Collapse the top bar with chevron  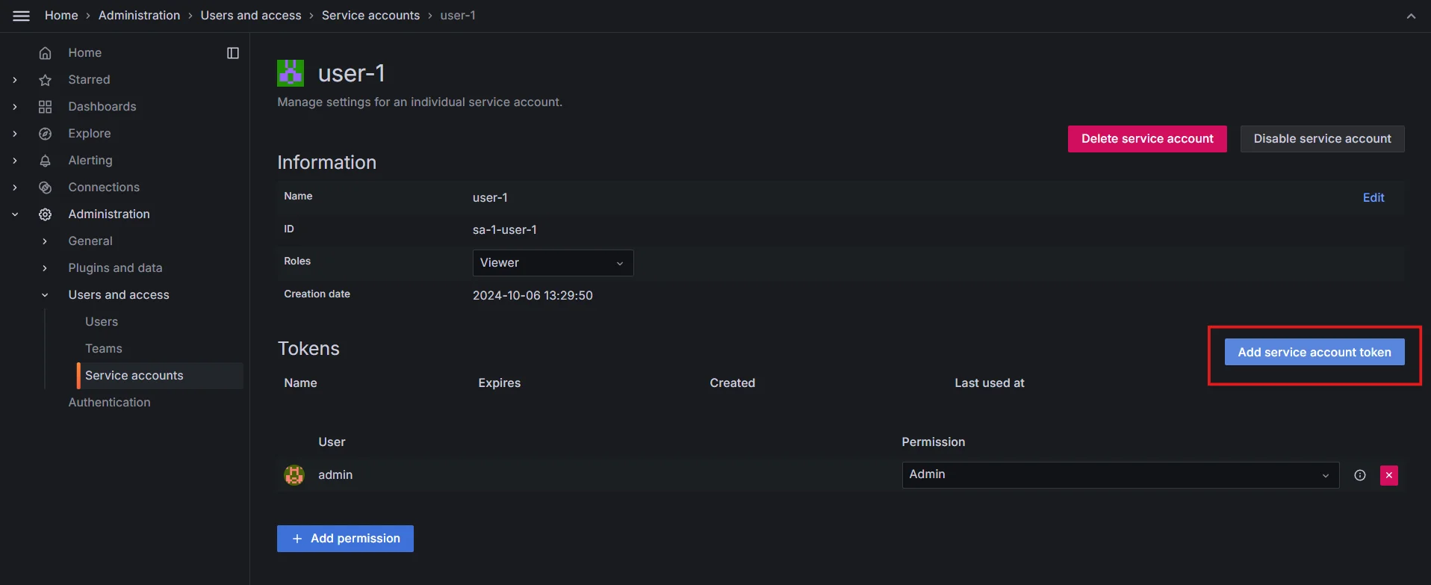point(1411,16)
